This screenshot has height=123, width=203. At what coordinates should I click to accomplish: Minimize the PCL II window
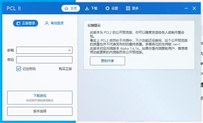click(186, 8)
